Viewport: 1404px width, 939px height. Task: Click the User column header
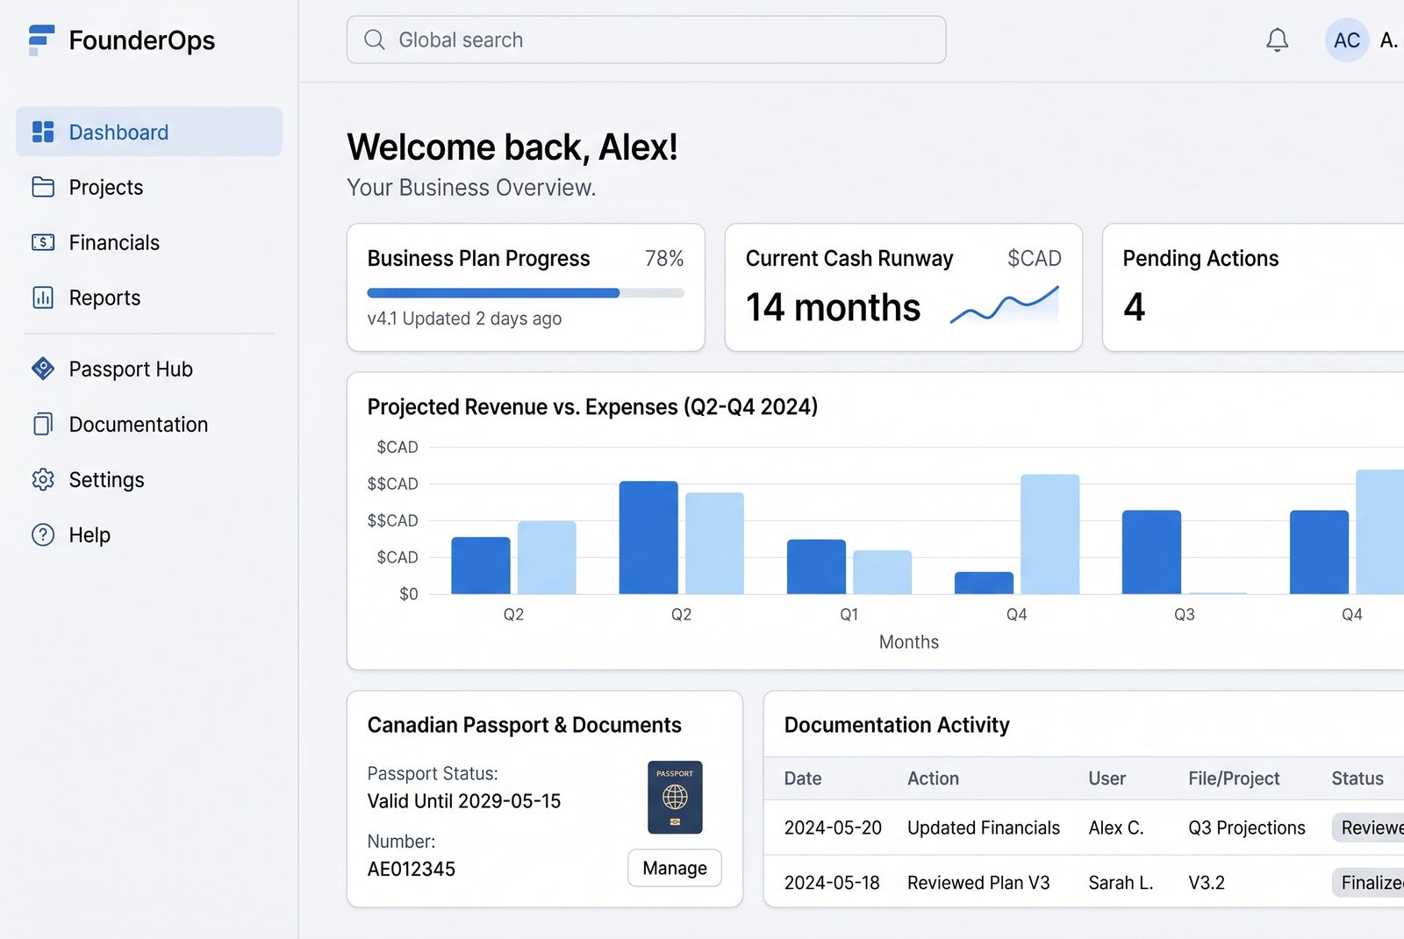(1107, 778)
